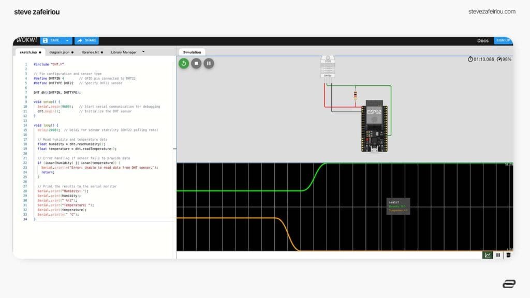Click the SHARE button
530x298 pixels.
tap(87, 40)
